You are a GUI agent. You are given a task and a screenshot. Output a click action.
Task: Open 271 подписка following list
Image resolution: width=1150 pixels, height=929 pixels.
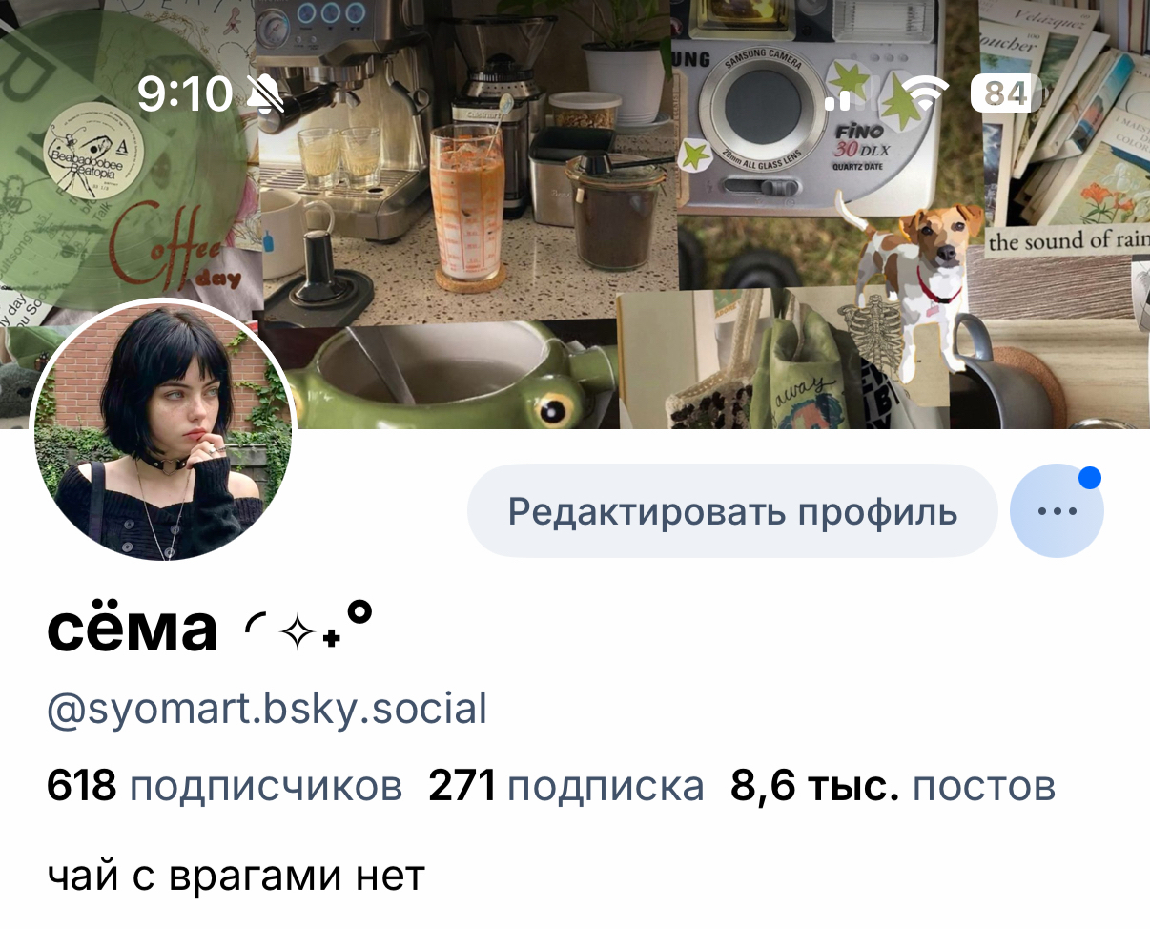pyautogui.click(x=566, y=787)
